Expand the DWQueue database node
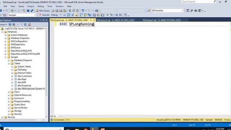Screen dimensions: 231x130 tap(5, 48)
